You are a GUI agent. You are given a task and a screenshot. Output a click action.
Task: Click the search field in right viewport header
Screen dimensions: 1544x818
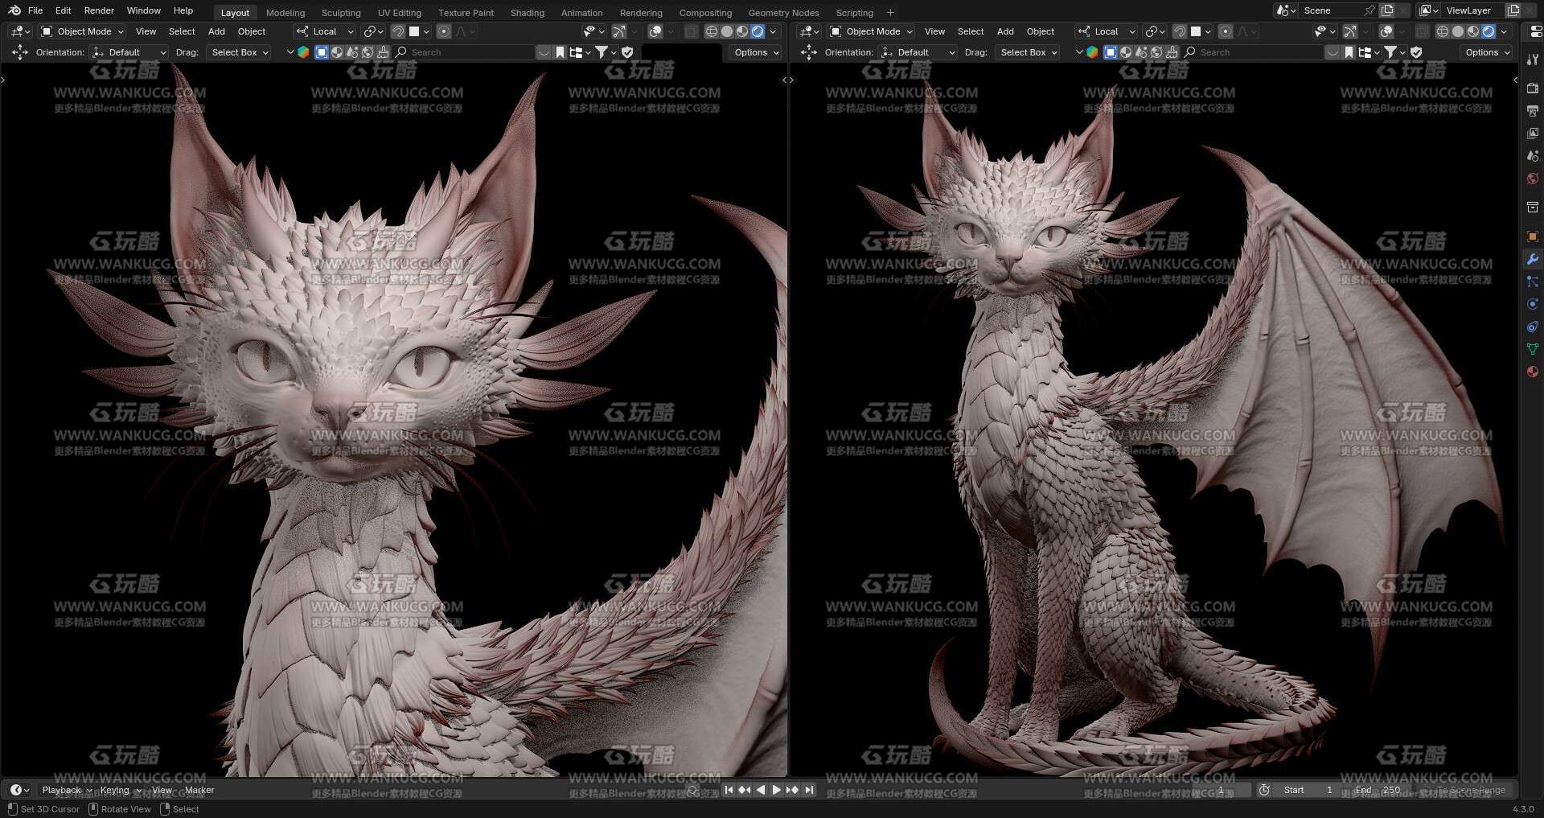tap(1253, 52)
